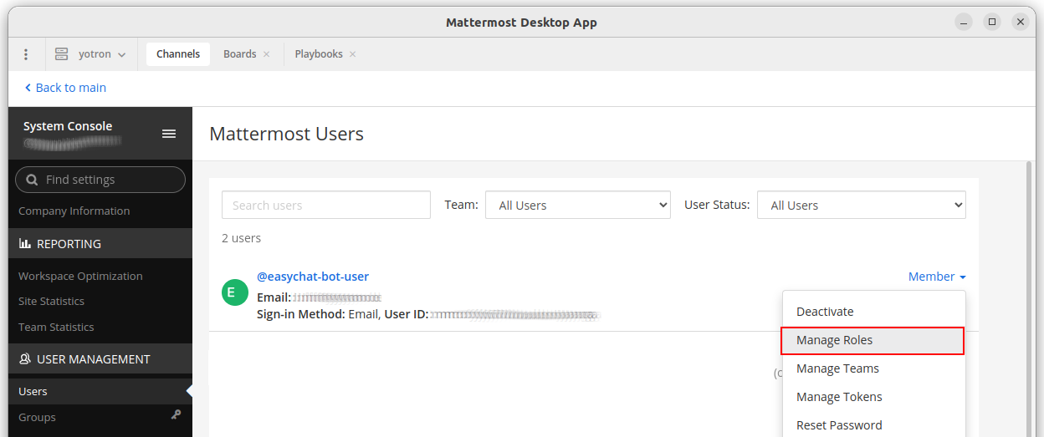Image resolution: width=1044 pixels, height=437 pixels.
Task: Choose Deactivate from the menu
Action: 873,312
